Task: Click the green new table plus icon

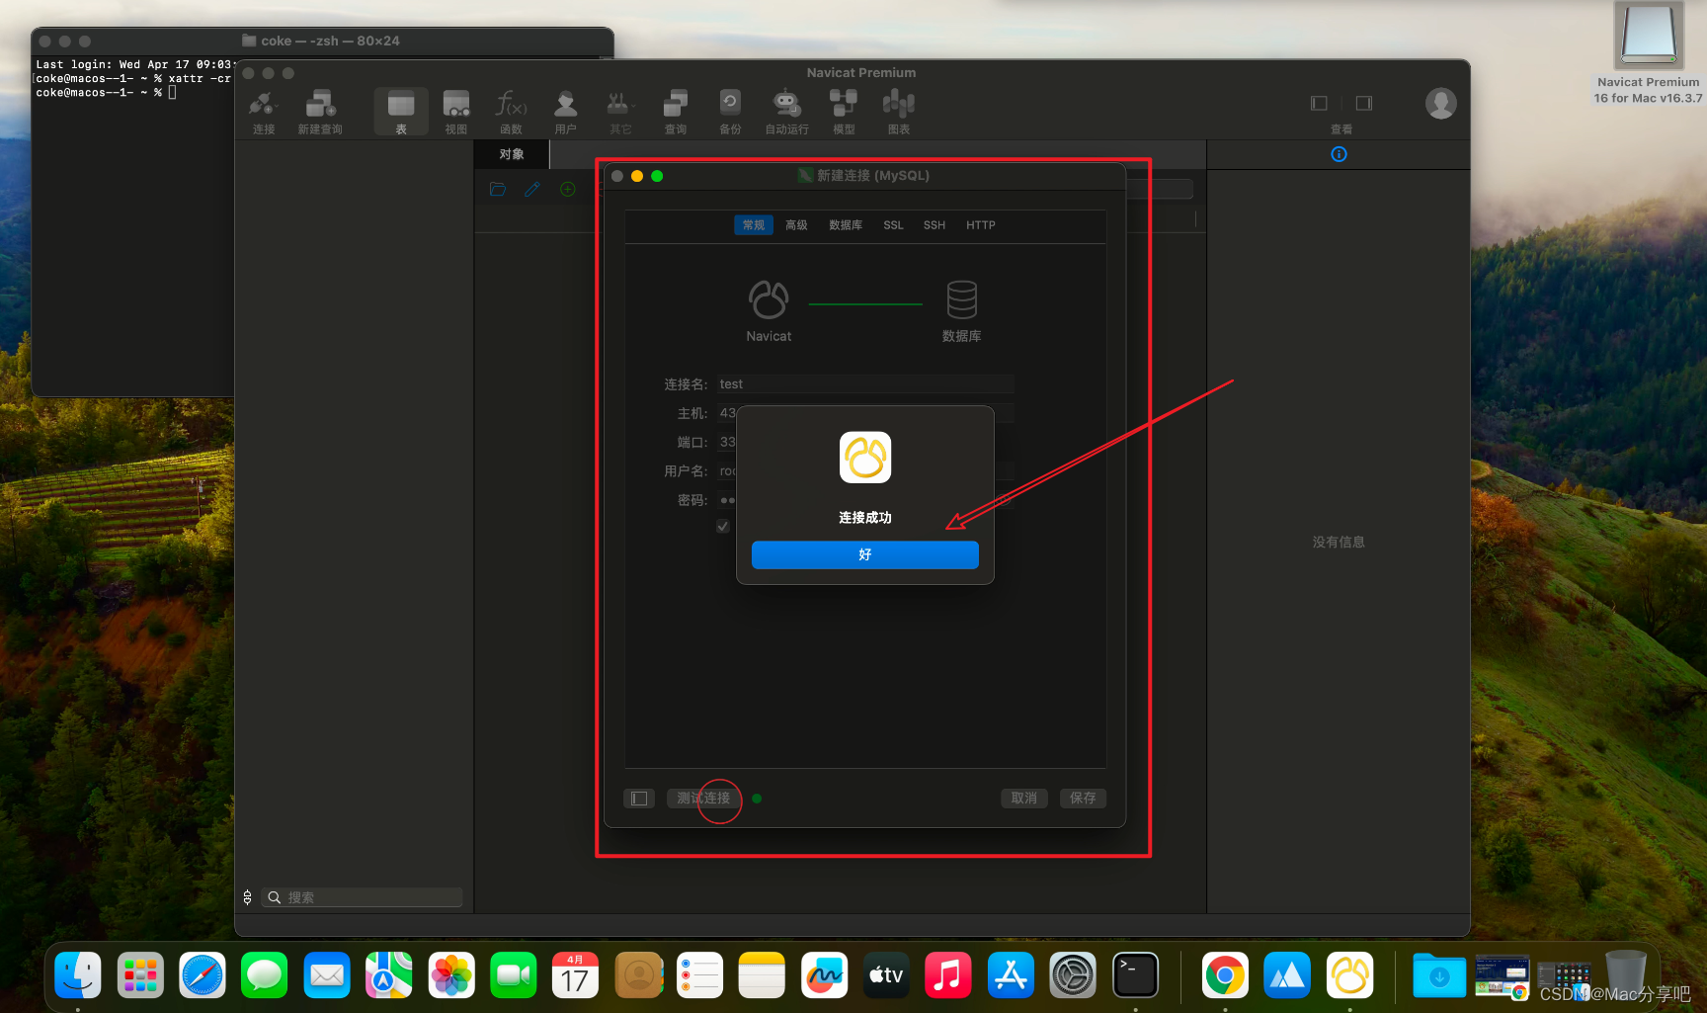Action: [x=568, y=189]
